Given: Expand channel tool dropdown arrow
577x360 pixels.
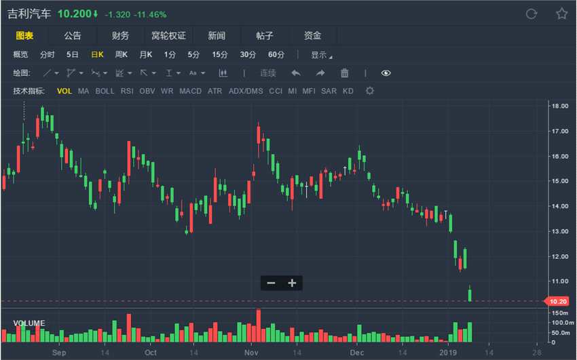Looking at the screenshot, I should coord(81,73).
